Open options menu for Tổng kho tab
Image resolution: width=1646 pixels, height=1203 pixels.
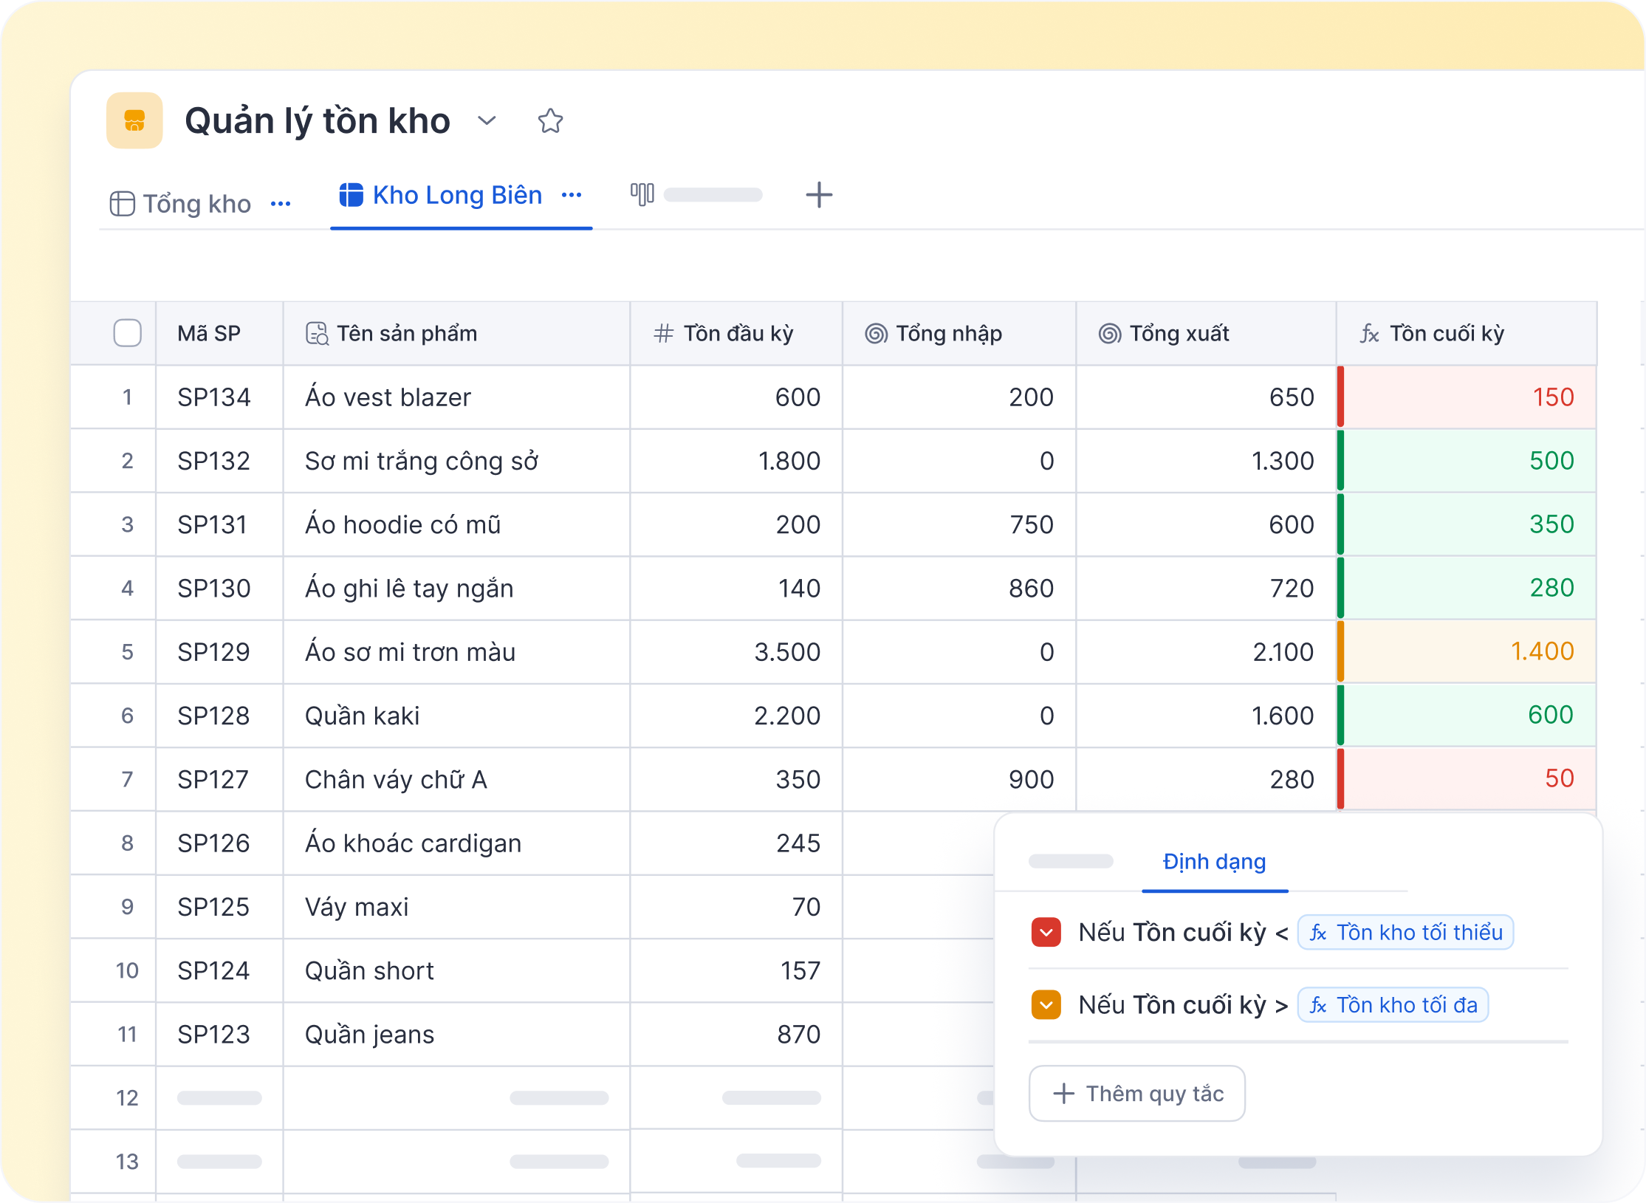(x=281, y=204)
